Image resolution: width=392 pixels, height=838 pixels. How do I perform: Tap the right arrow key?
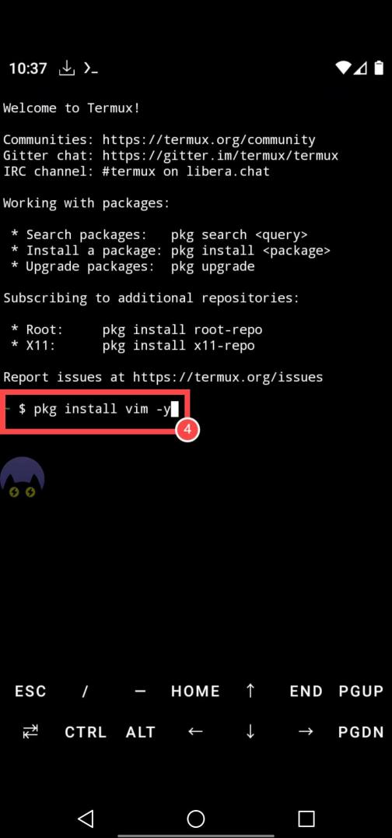click(306, 731)
